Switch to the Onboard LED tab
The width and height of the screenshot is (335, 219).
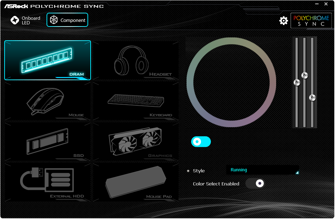[x=25, y=20]
